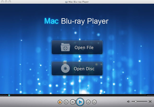Viewport: 154px width, 107px height.
Task: Click the remaining time readout right of progress bar
Action: tap(150, 95)
